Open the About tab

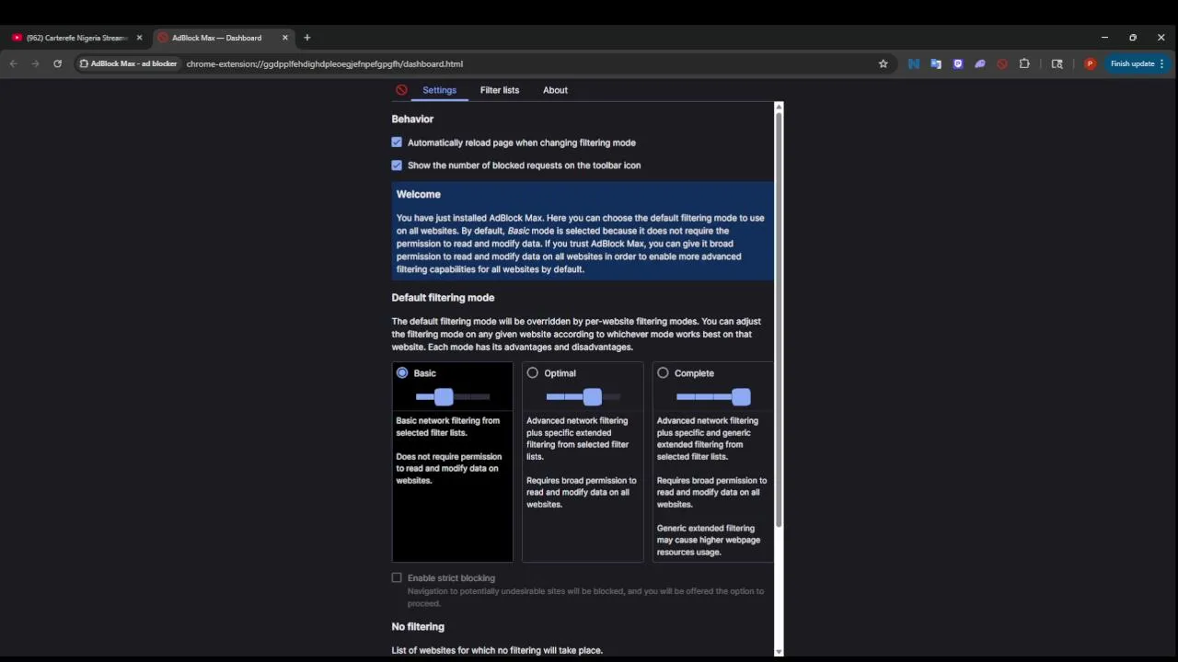tap(555, 90)
